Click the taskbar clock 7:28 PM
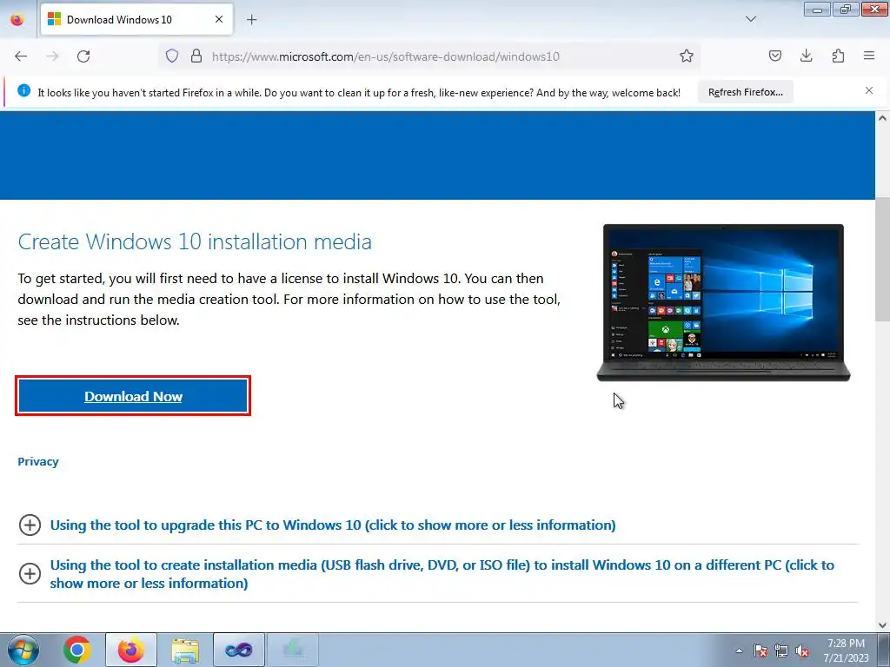The image size is (890, 667). tap(846, 644)
